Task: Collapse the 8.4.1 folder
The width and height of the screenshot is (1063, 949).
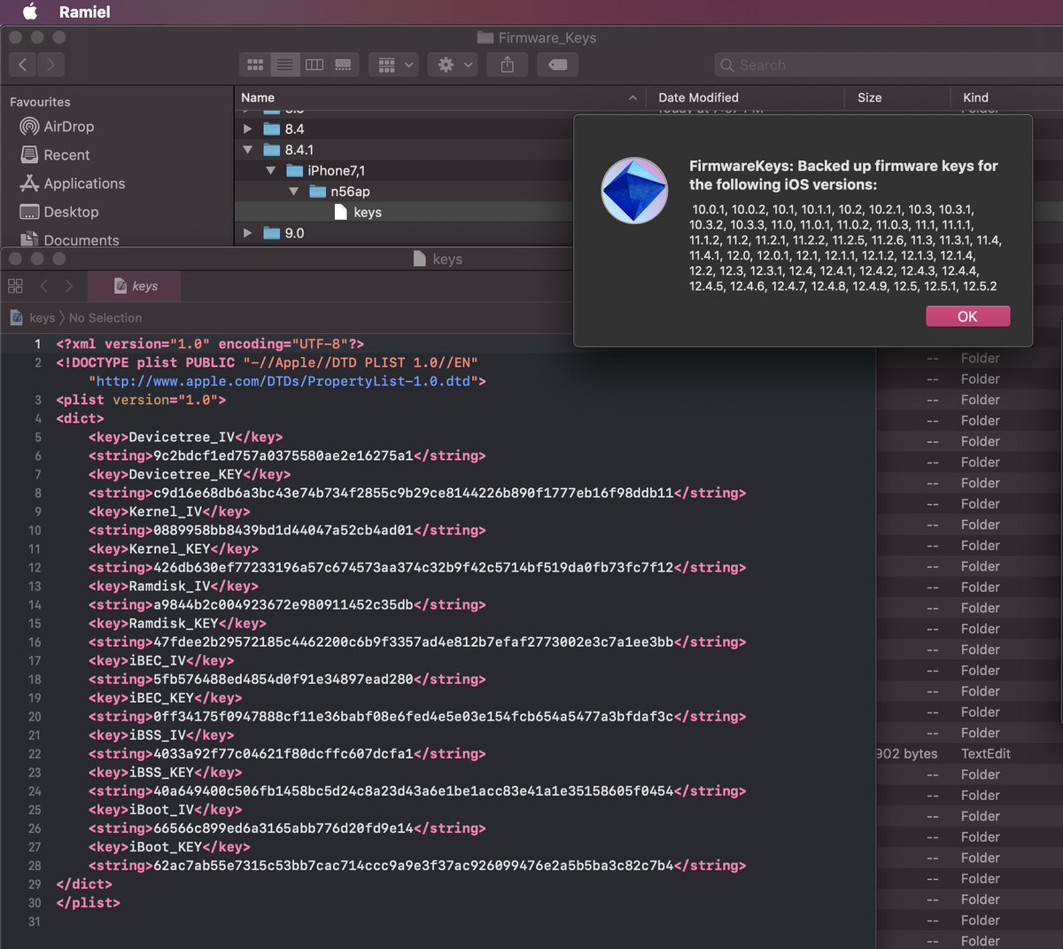Action: click(x=248, y=150)
